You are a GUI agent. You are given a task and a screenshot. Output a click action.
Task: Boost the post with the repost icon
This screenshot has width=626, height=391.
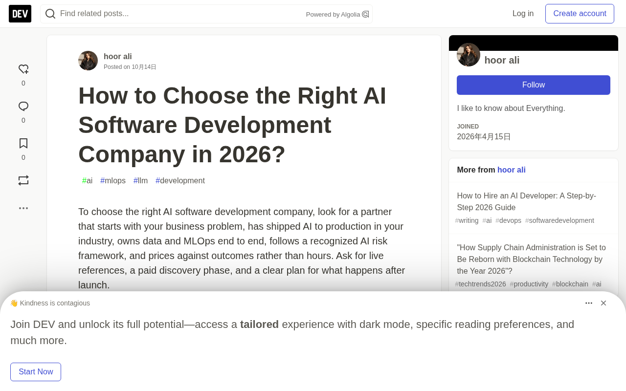[x=23, y=180]
